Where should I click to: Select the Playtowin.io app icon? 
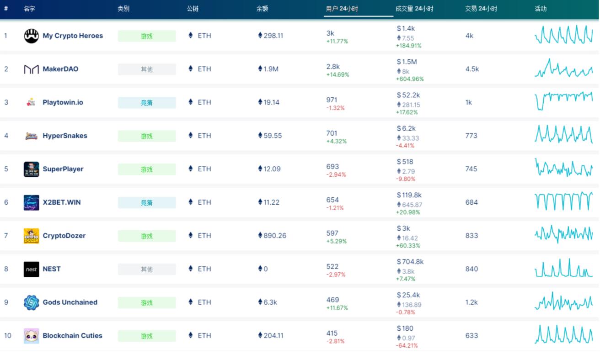(x=30, y=102)
